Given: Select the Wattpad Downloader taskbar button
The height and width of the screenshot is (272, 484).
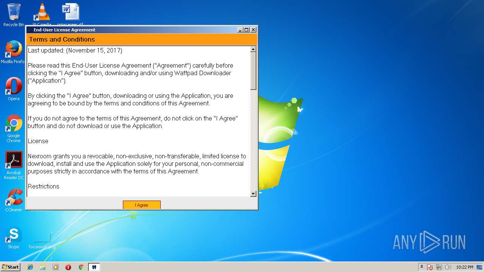Looking at the screenshot, I should (x=94, y=267).
